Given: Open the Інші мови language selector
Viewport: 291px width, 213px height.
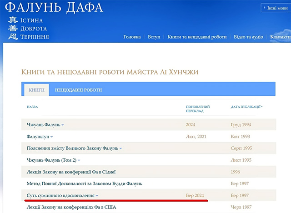Looking at the screenshot, I should (x=276, y=8).
